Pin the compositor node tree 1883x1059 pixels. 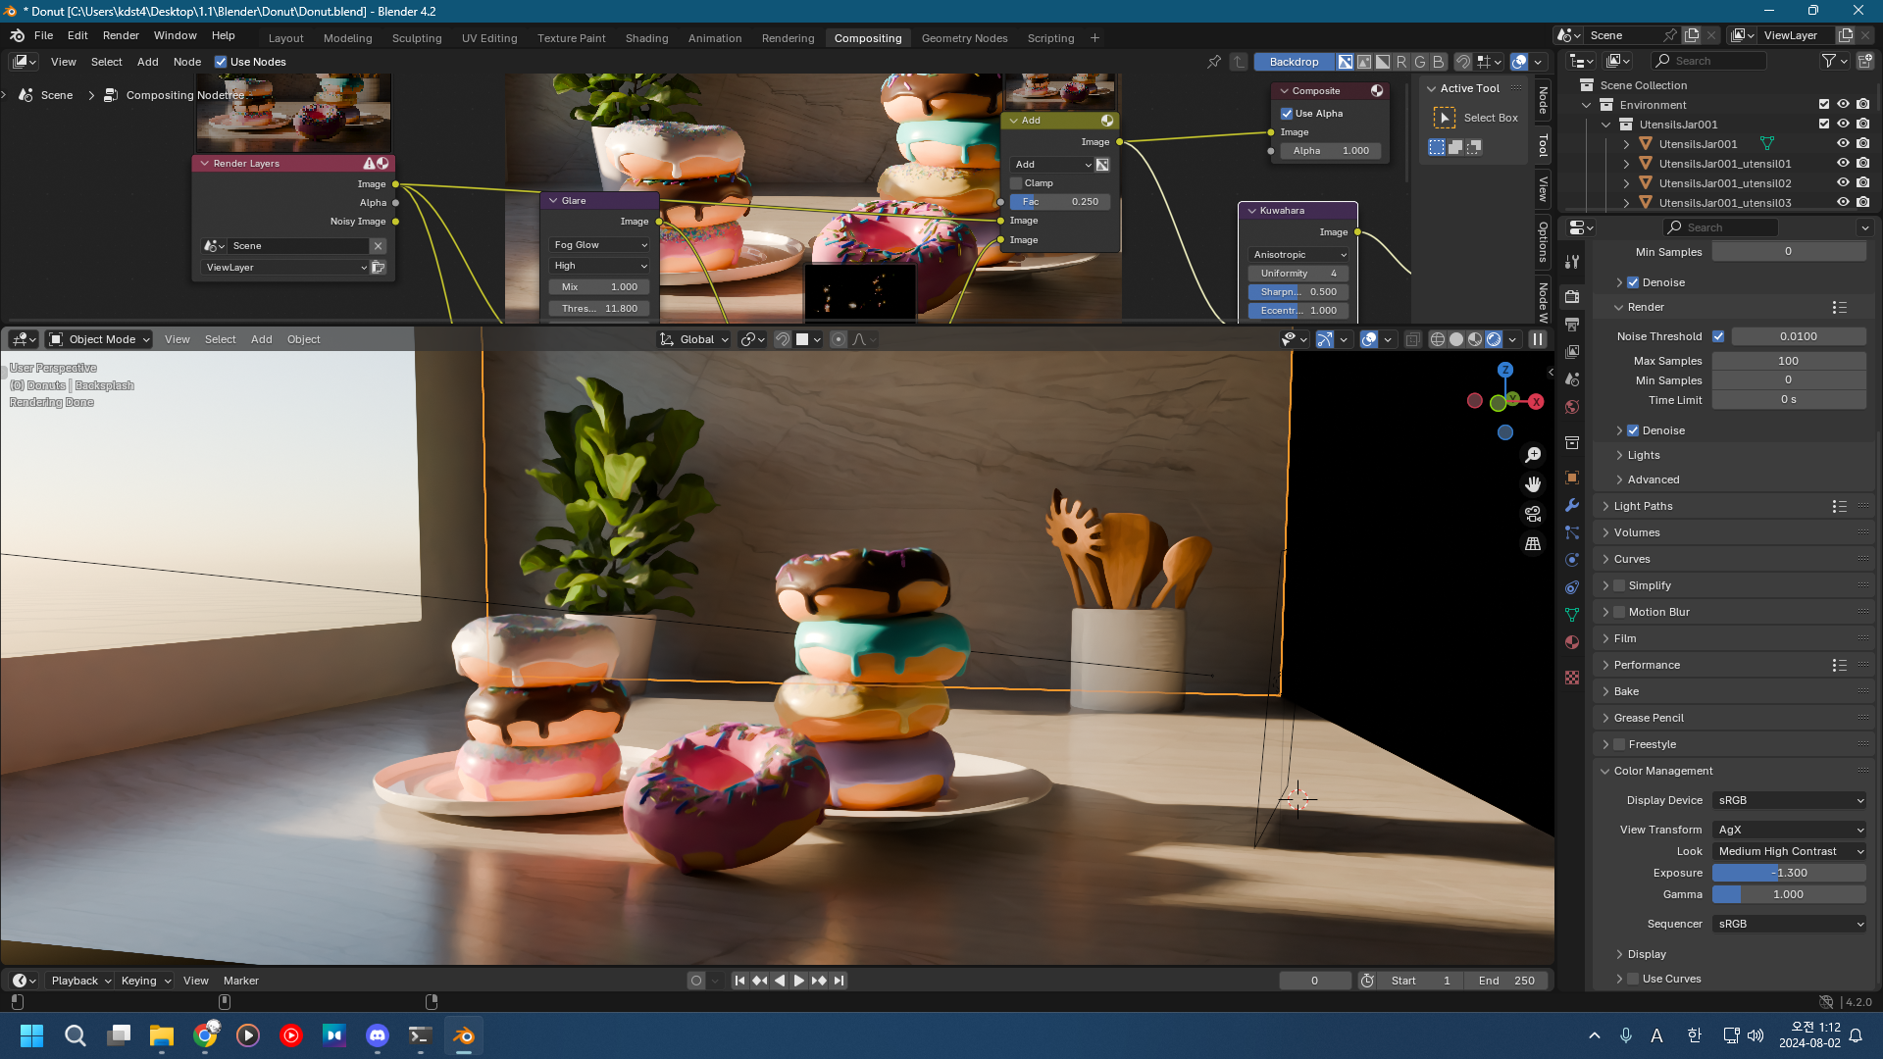tap(1214, 62)
